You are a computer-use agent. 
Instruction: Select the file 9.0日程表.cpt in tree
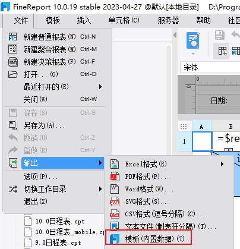pyautogui.click(x=58, y=242)
